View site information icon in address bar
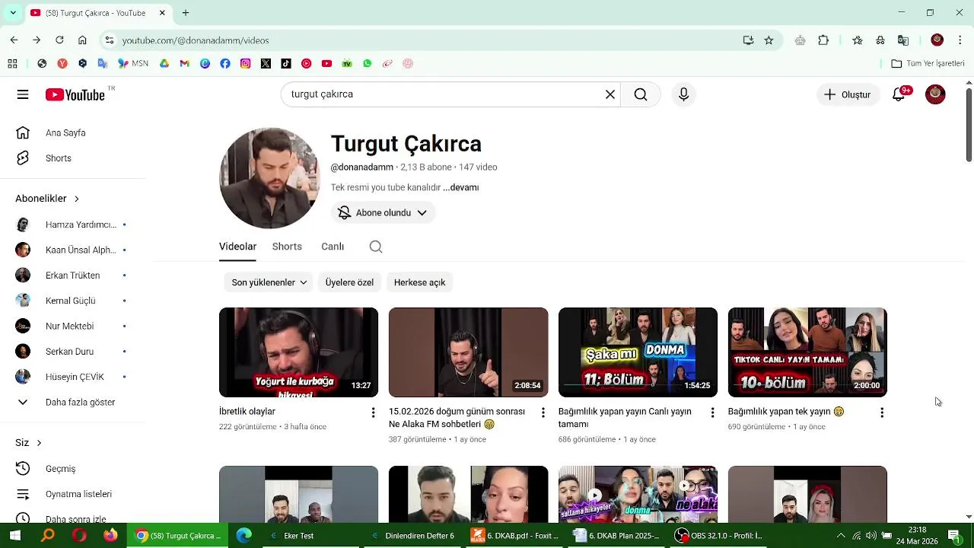974x548 pixels. pyautogui.click(x=110, y=40)
